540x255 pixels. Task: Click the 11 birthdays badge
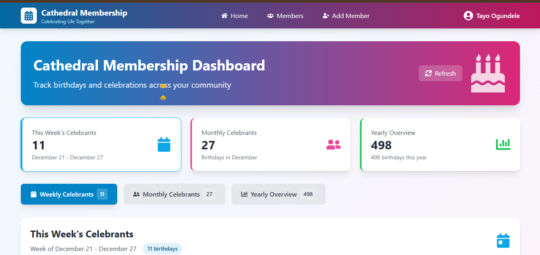click(x=162, y=249)
